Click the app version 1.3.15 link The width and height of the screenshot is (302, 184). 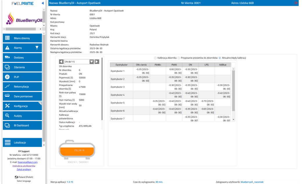tap(70, 182)
